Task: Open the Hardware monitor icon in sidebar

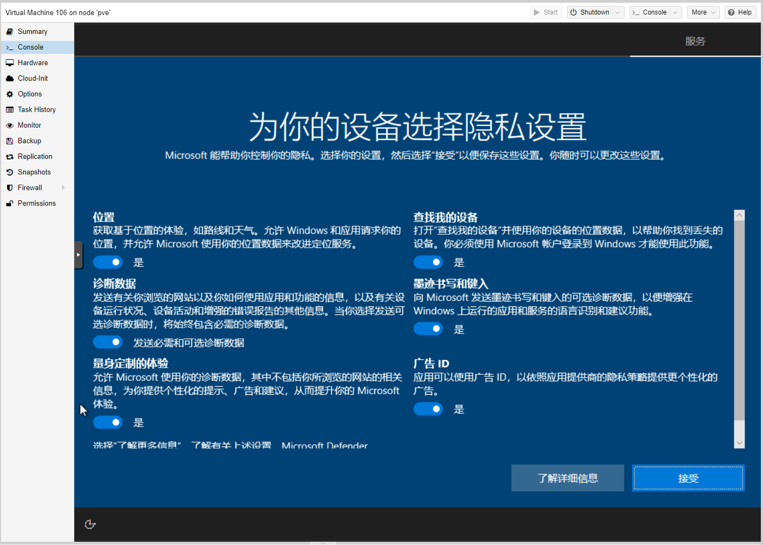Action: click(x=10, y=63)
